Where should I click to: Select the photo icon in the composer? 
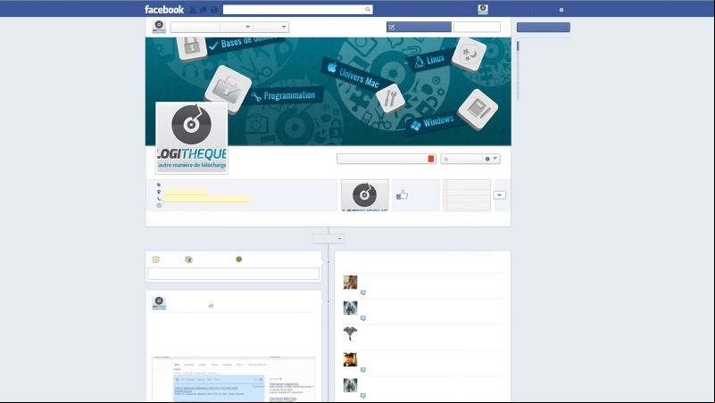[188, 259]
